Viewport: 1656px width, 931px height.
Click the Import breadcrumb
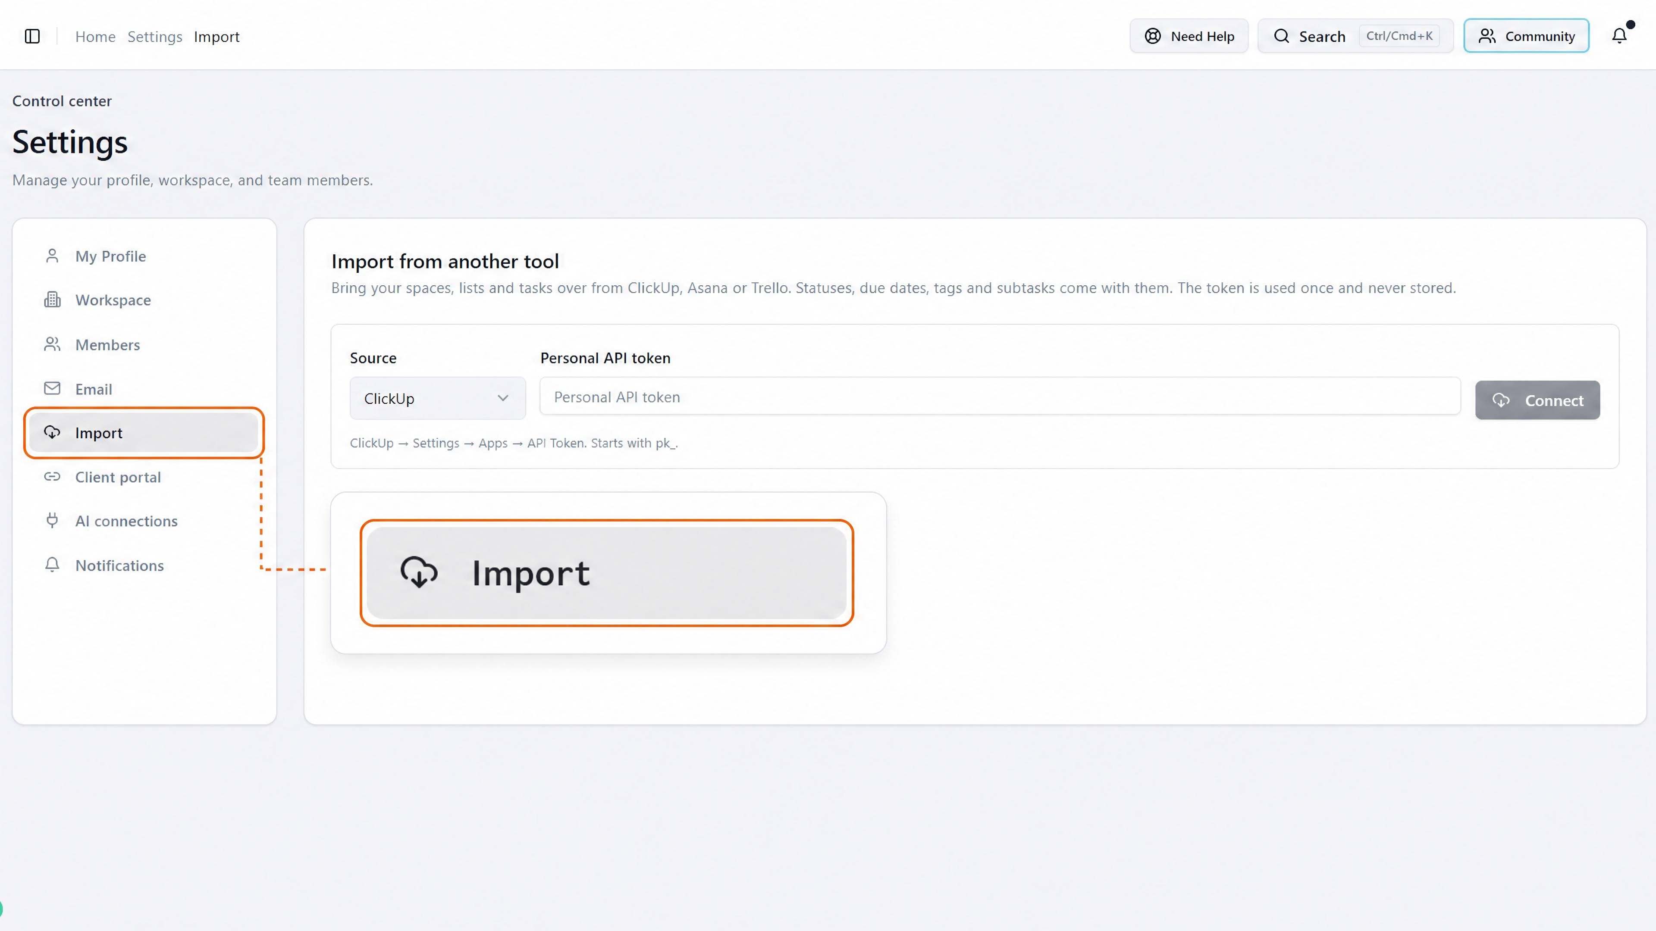point(216,37)
